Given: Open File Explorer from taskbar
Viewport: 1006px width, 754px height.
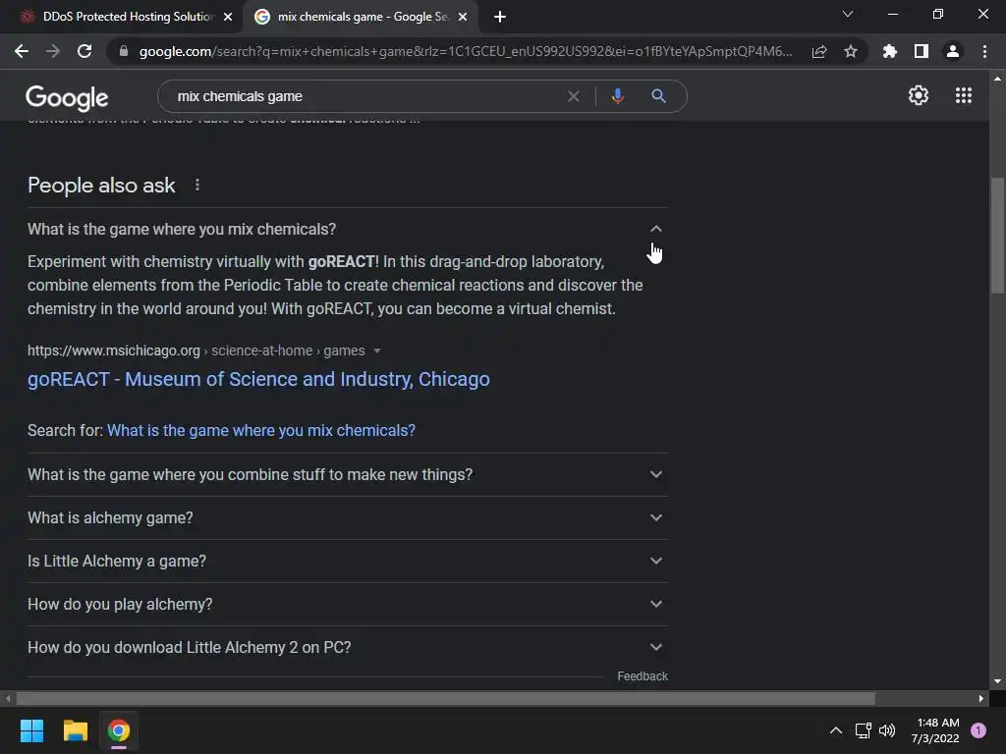Looking at the screenshot, I should tap(75, 730).
